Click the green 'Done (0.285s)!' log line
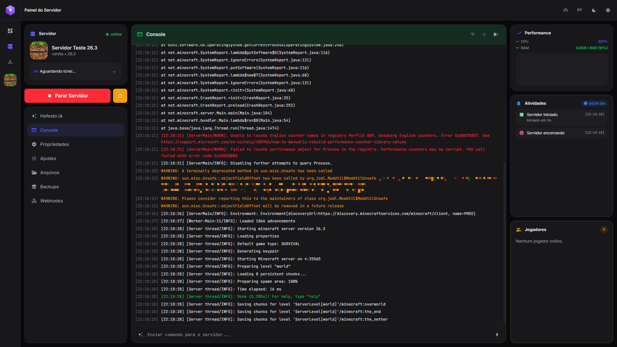 [x=241, y=297]
